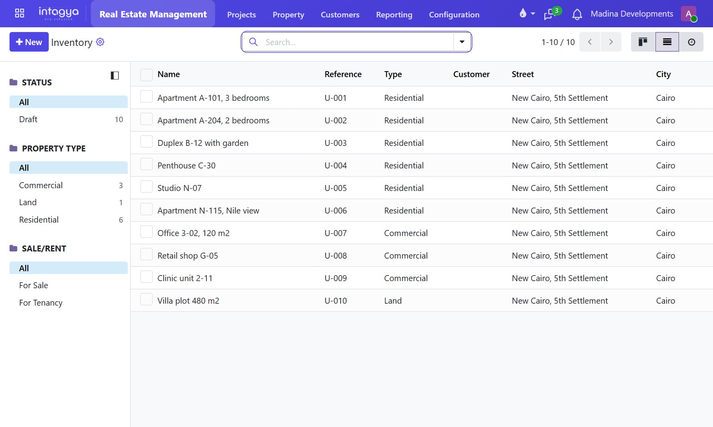
Task: Expand the search options dropdown arrow
Action: point(462,42)
